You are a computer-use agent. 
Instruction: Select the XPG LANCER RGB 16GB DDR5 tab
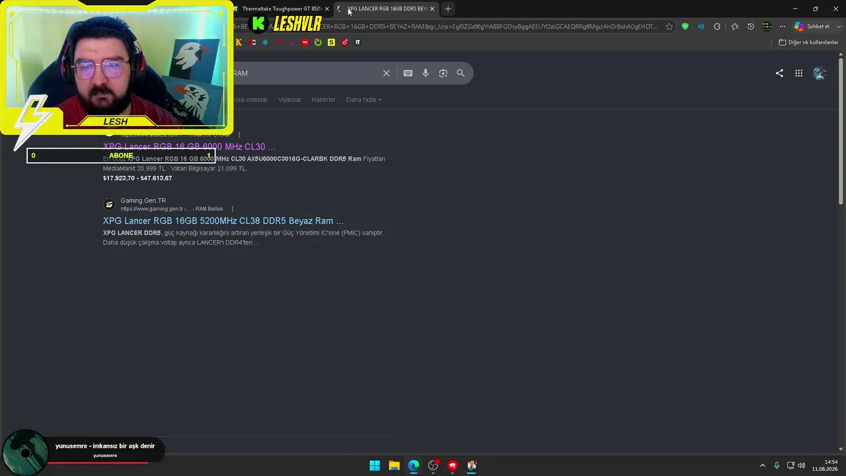(x=386, y=9)
